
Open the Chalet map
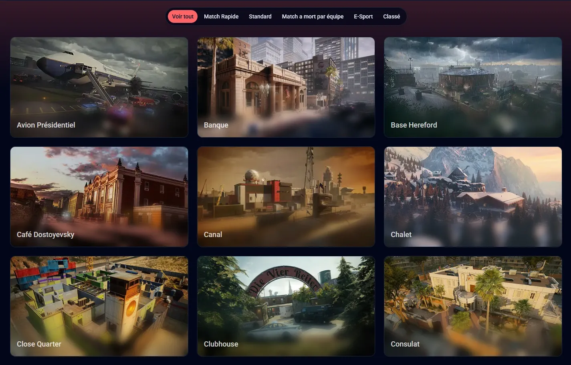pos(473,196)
